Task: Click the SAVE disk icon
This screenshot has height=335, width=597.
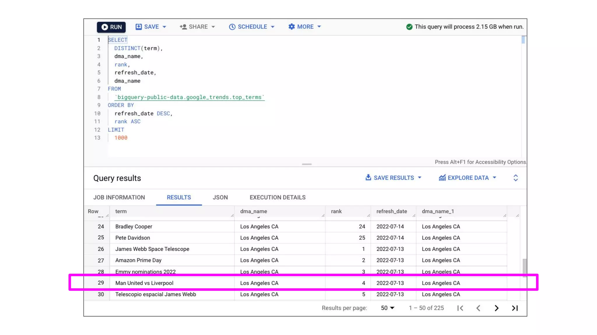Action: point(138,27)
